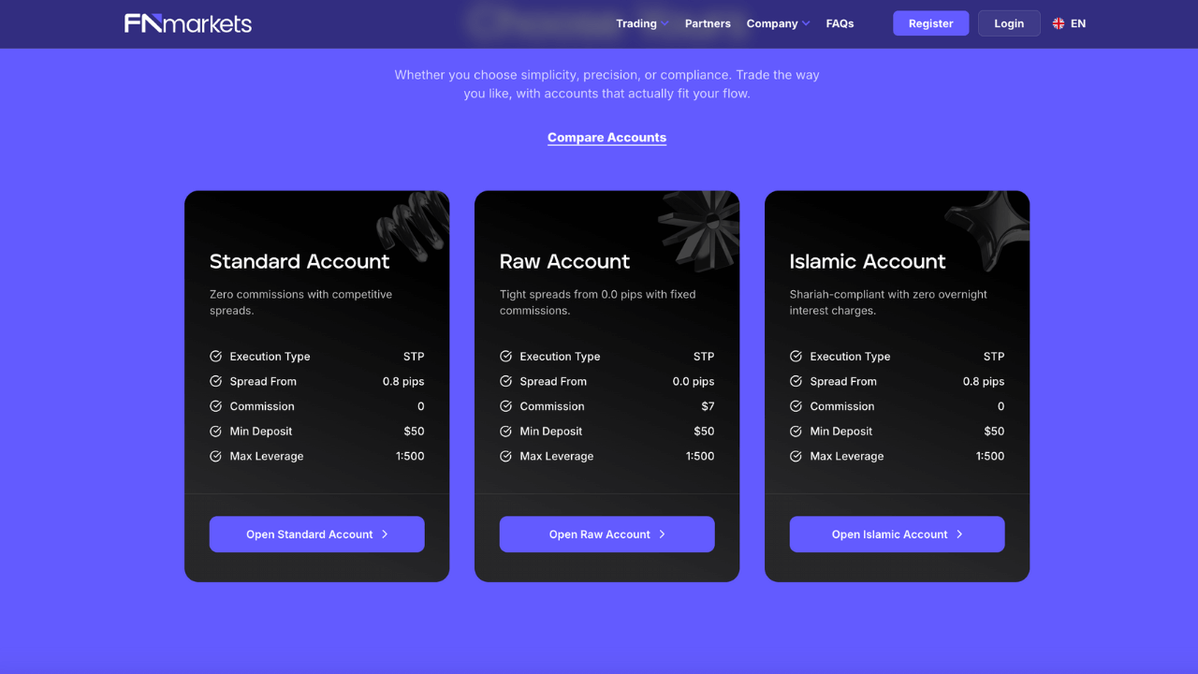Click the check icon next to Islamic Account Execution Type
The height and width of the screenshot is (674, 1198).
(796, 356)
